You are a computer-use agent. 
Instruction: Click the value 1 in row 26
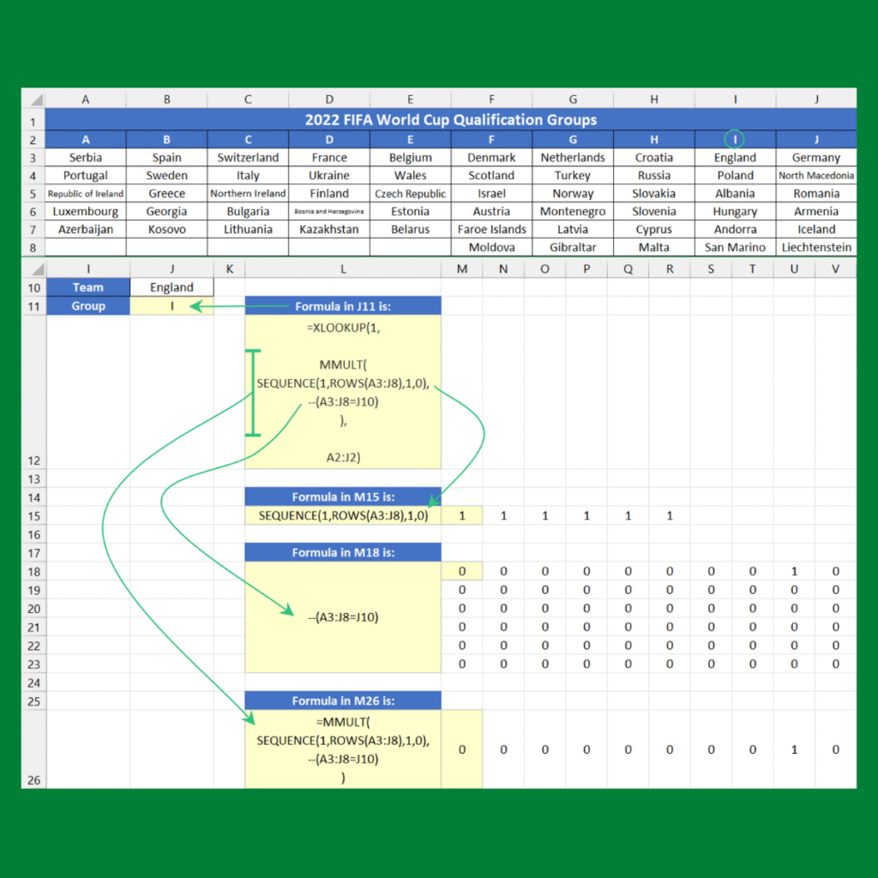click(x=794, y=749)
